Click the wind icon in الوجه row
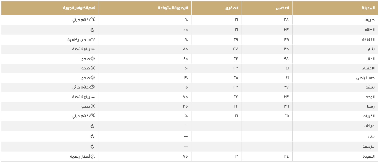The width and height of the screenshot is (379, 164). tap(93, 97)
